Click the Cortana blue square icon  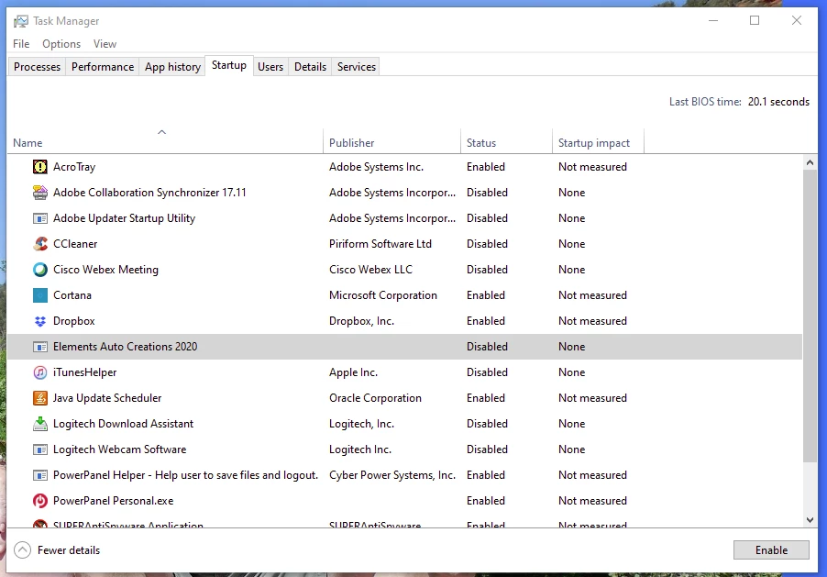pyautogui.click(x=40, y=295)
